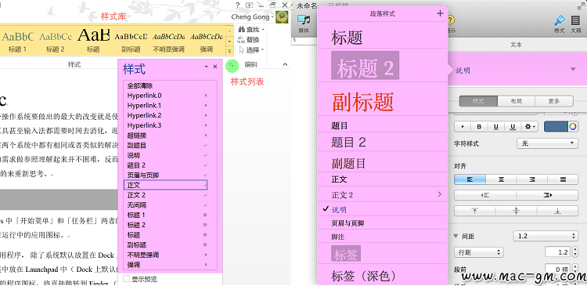Select 正文 in Word Styles list

pos(165,185)
